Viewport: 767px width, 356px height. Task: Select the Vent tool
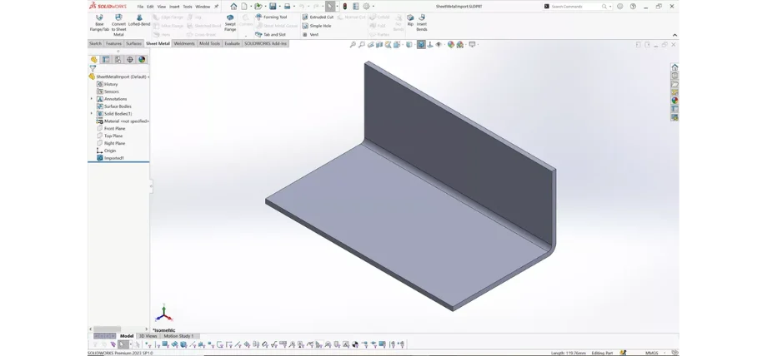pyautogui.click(x=310, y=35)
